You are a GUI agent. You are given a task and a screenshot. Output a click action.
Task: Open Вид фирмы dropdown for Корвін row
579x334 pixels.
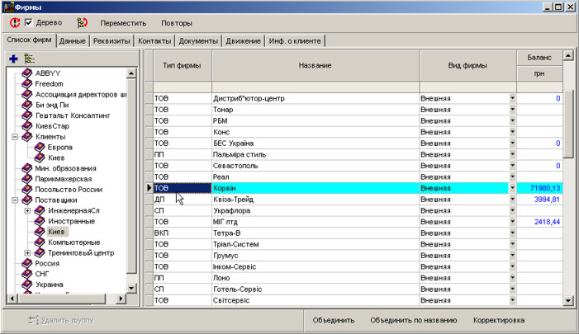(x=511, y=188)
